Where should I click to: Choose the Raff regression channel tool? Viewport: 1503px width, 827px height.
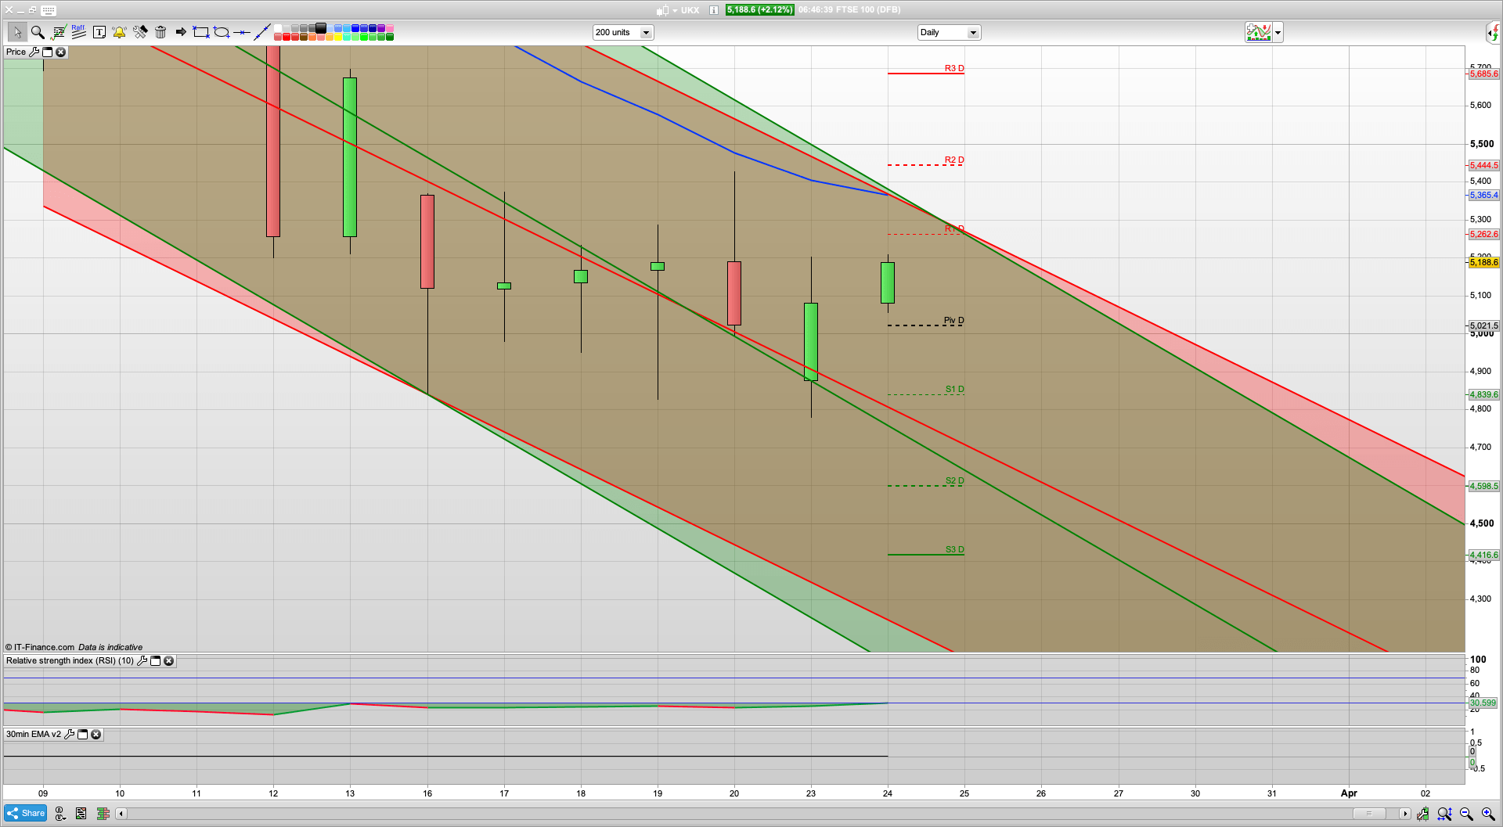point(78,32)
